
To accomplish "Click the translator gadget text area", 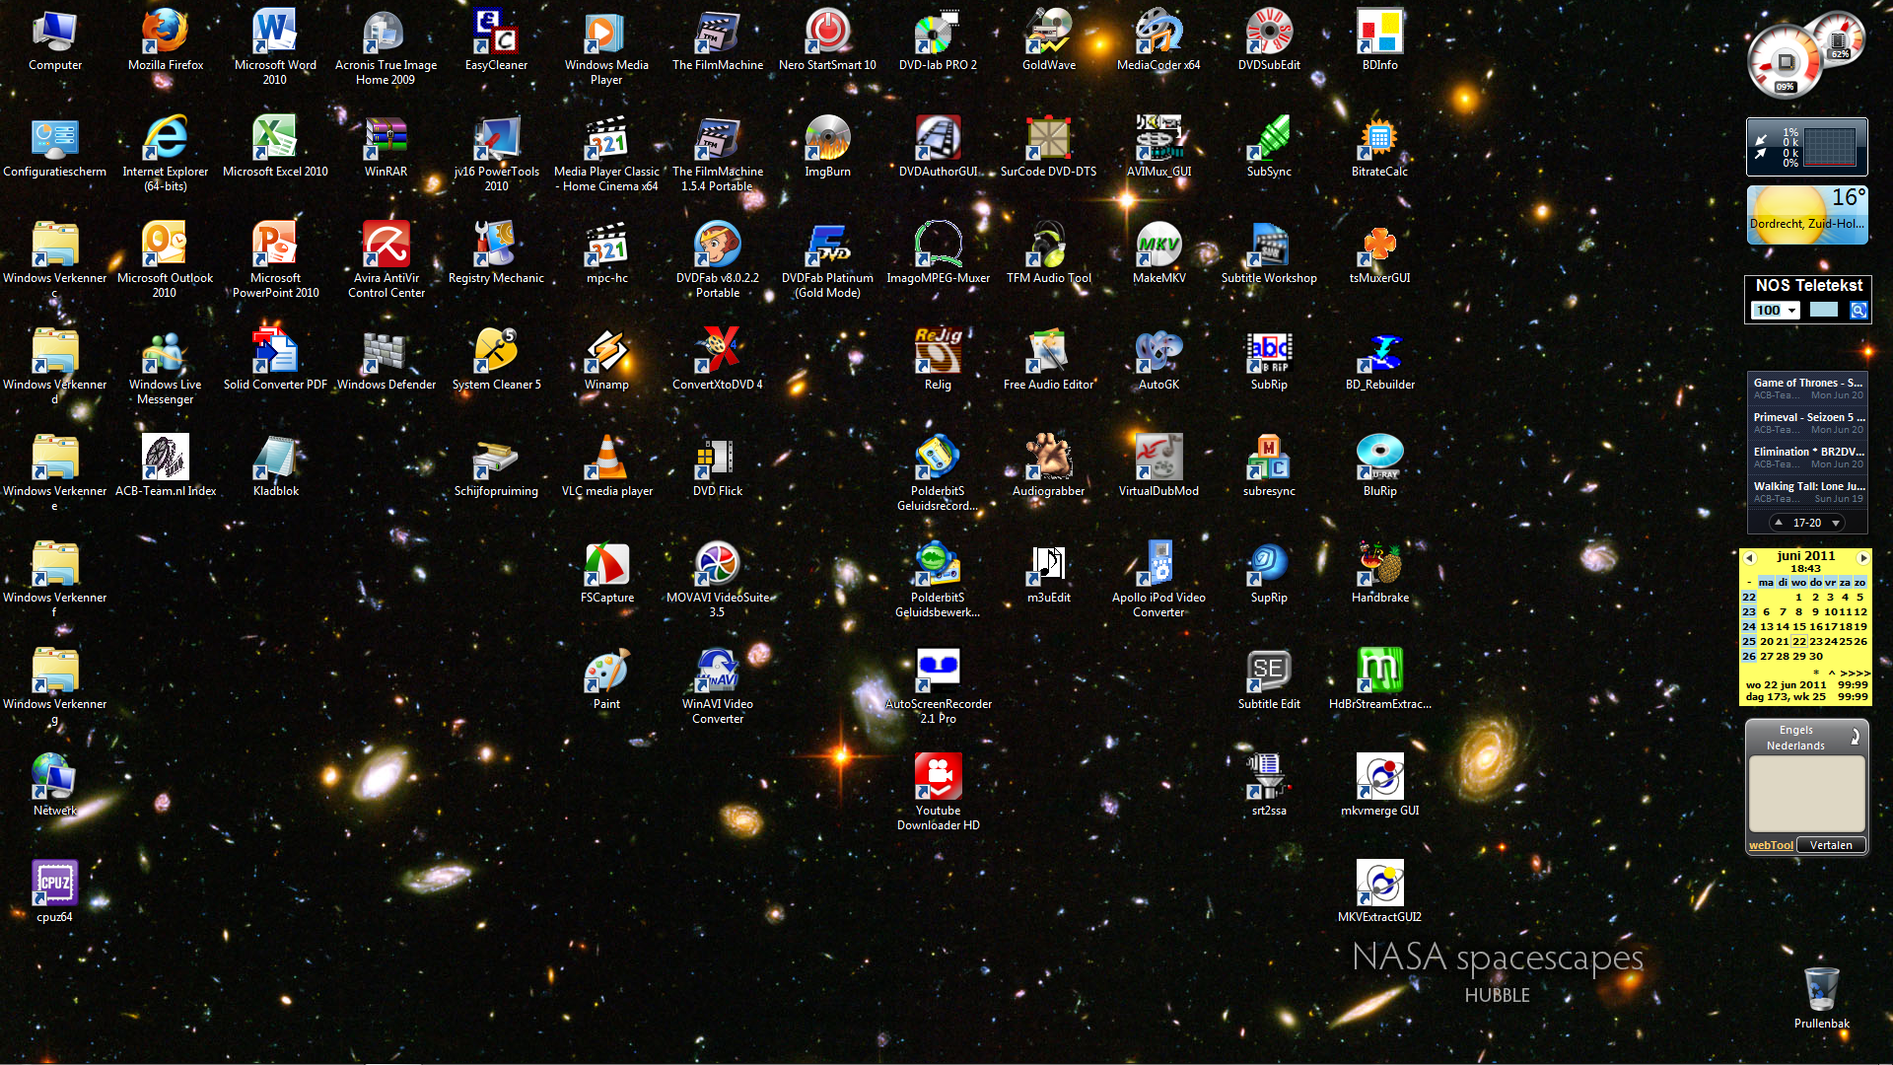I will [1806, 794].
